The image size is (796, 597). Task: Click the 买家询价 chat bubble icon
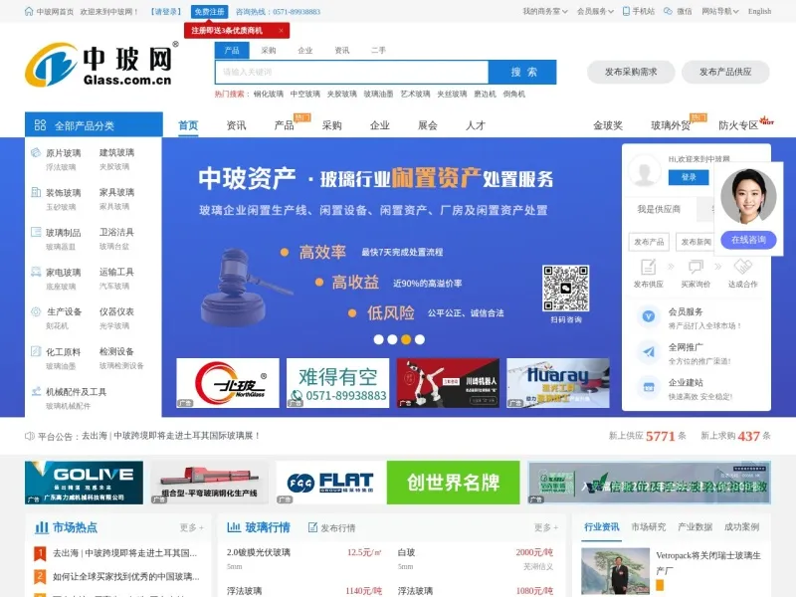(696, 267)
